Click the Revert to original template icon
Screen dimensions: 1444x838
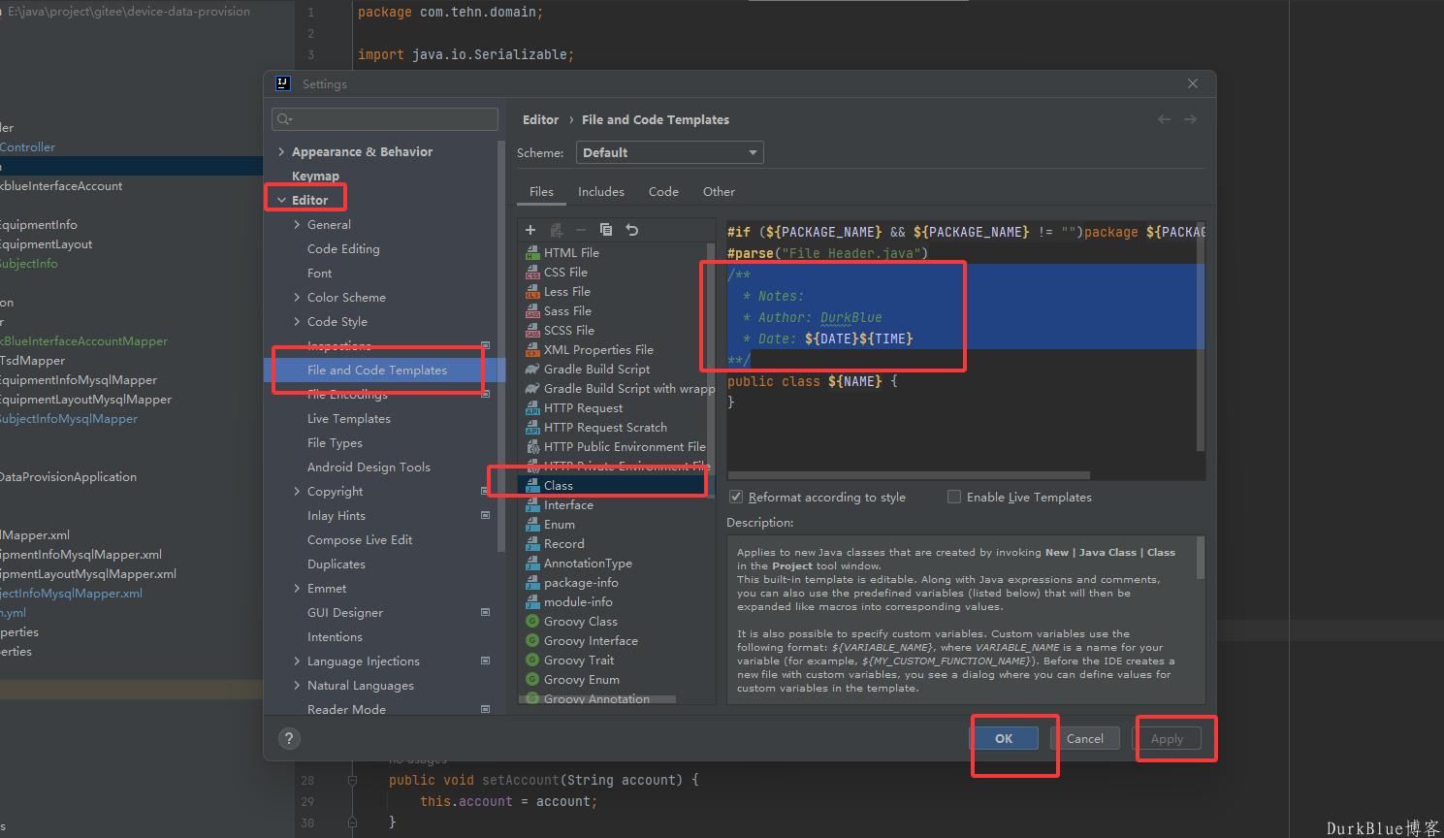tap(632, 230)
